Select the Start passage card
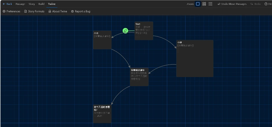This screenshot has height=127, width=272. (144, 31)
